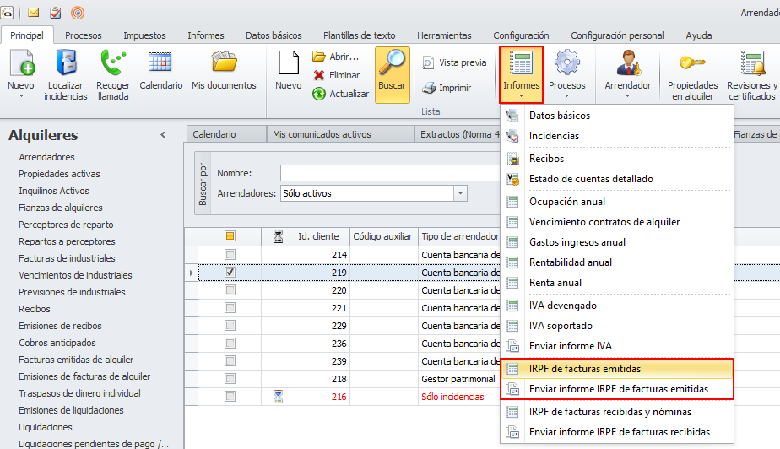Check the checkbox for client 214
780x449 pixels.
pos(230,255)
